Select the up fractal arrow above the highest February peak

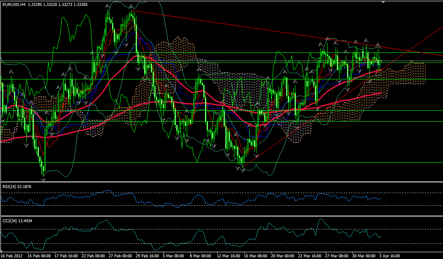click(131, 7)
